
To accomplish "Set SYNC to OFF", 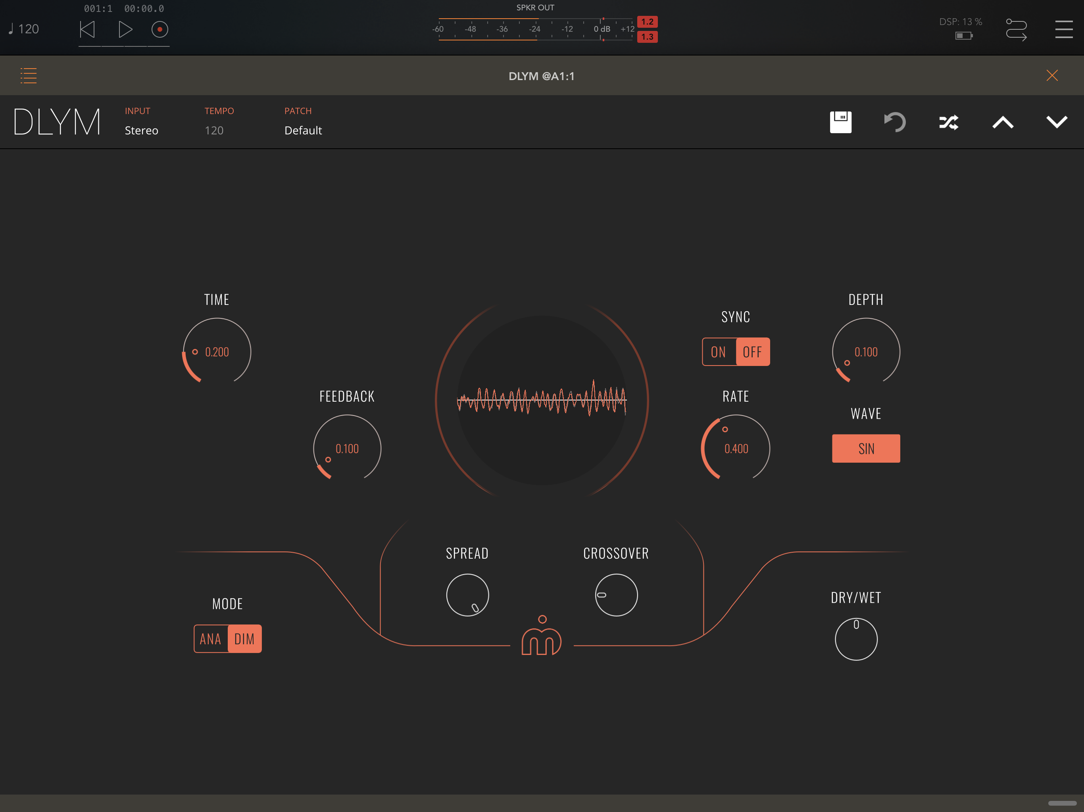I will point(752,352).
